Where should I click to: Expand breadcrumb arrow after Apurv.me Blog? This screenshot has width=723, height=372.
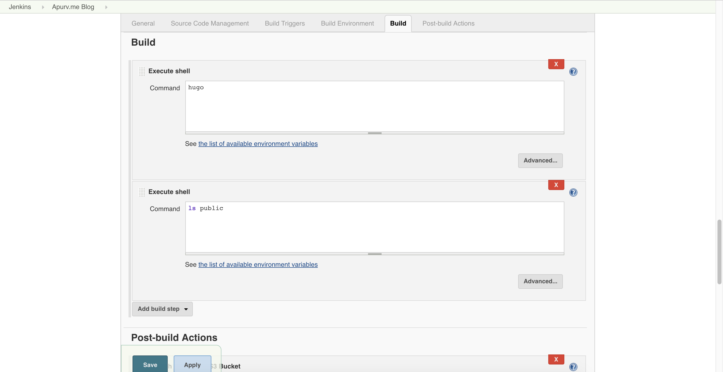coord(106,7)
